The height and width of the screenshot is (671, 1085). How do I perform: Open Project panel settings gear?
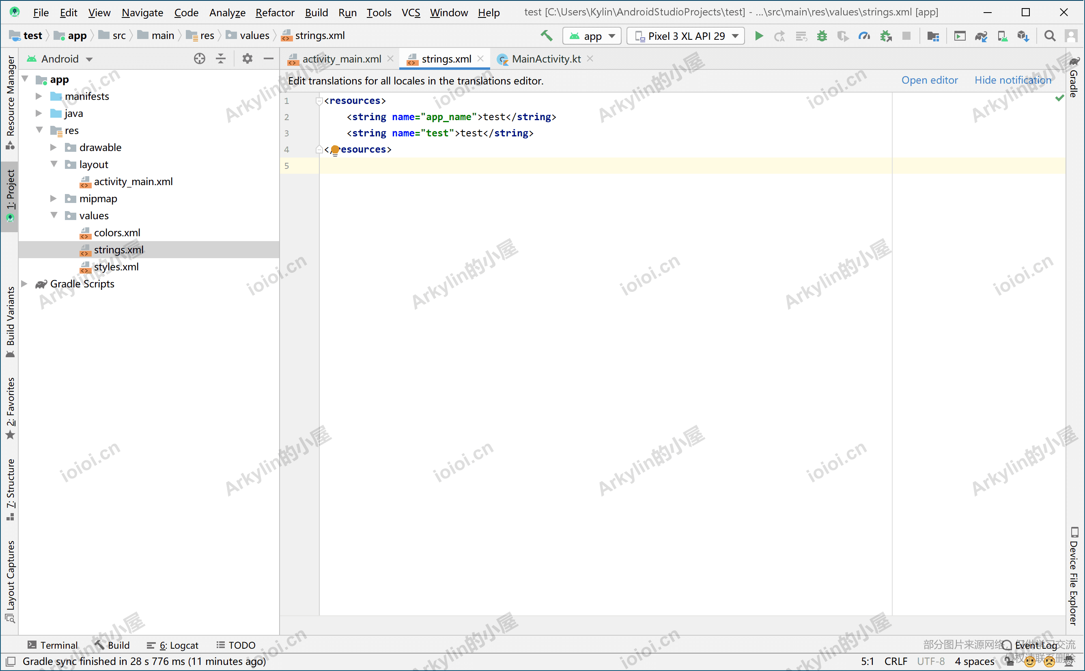pyautogui.click(x=247, y=58)
